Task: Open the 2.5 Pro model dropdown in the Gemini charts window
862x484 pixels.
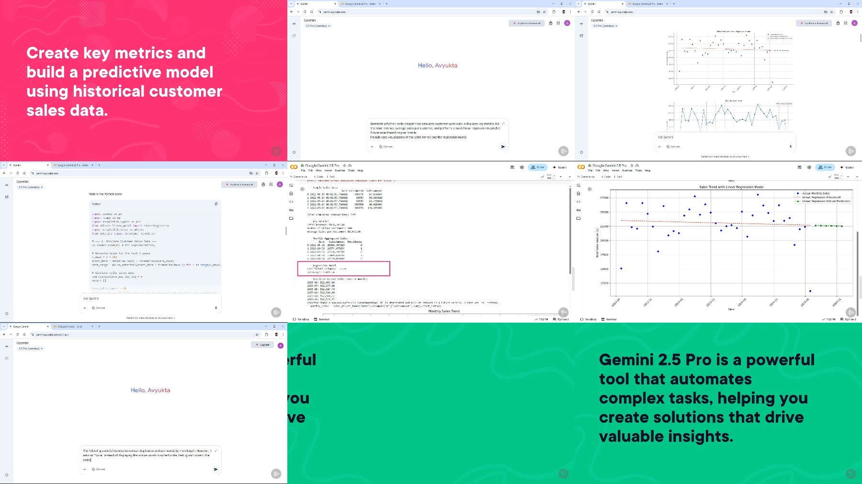Action: 605,26
